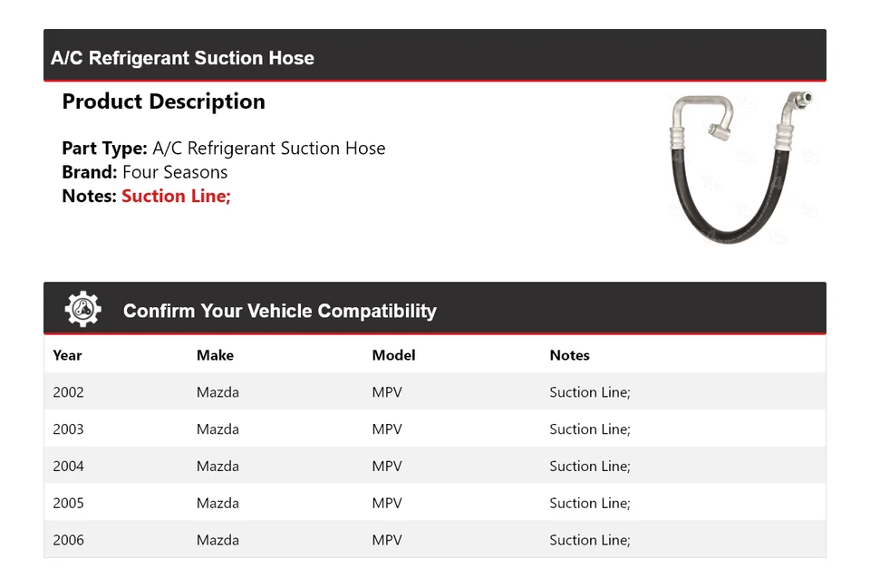870x587 pixels.
Task: Click the Part Type label text
Action: tap(104, 149)
